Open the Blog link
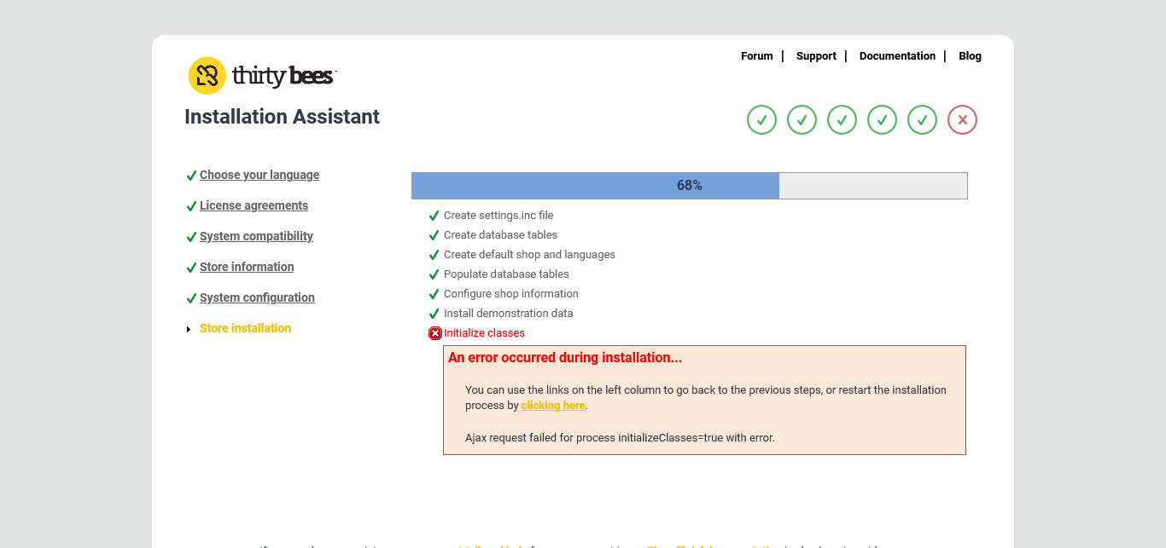1166x548 pixels. 970,56
